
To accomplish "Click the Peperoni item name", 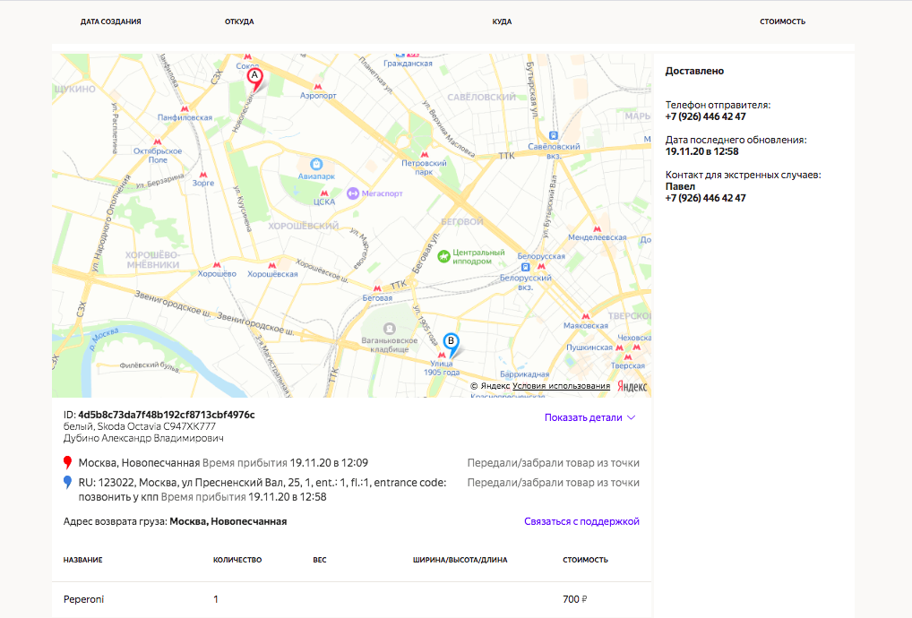I will click(x=83, y=599).
